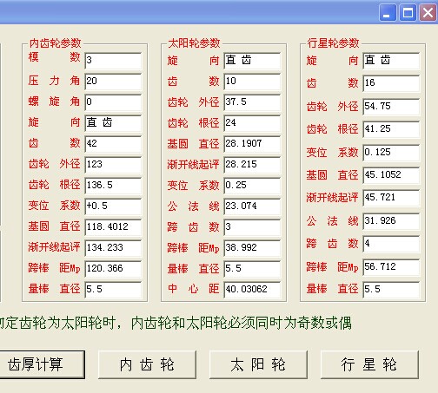
Task: Close the window with the X button
Action: [x=428, y=13]
